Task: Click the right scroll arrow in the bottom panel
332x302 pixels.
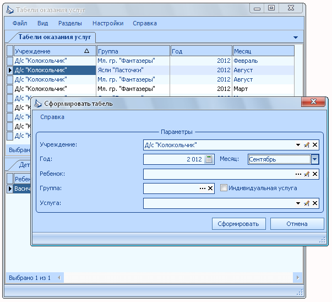Action: 298,277
